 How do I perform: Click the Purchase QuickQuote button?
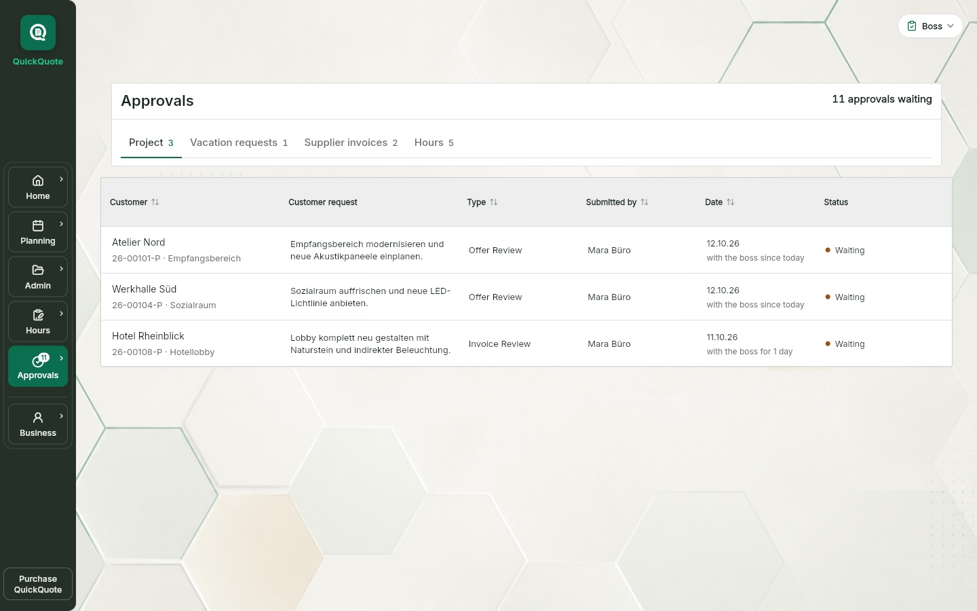[x=38, y=585]
